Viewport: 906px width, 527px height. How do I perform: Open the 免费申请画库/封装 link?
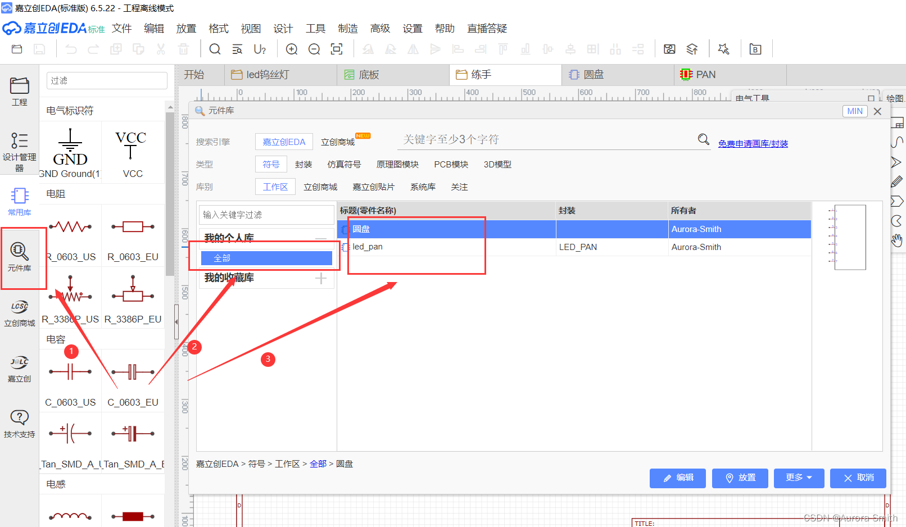tap(753, 144)
